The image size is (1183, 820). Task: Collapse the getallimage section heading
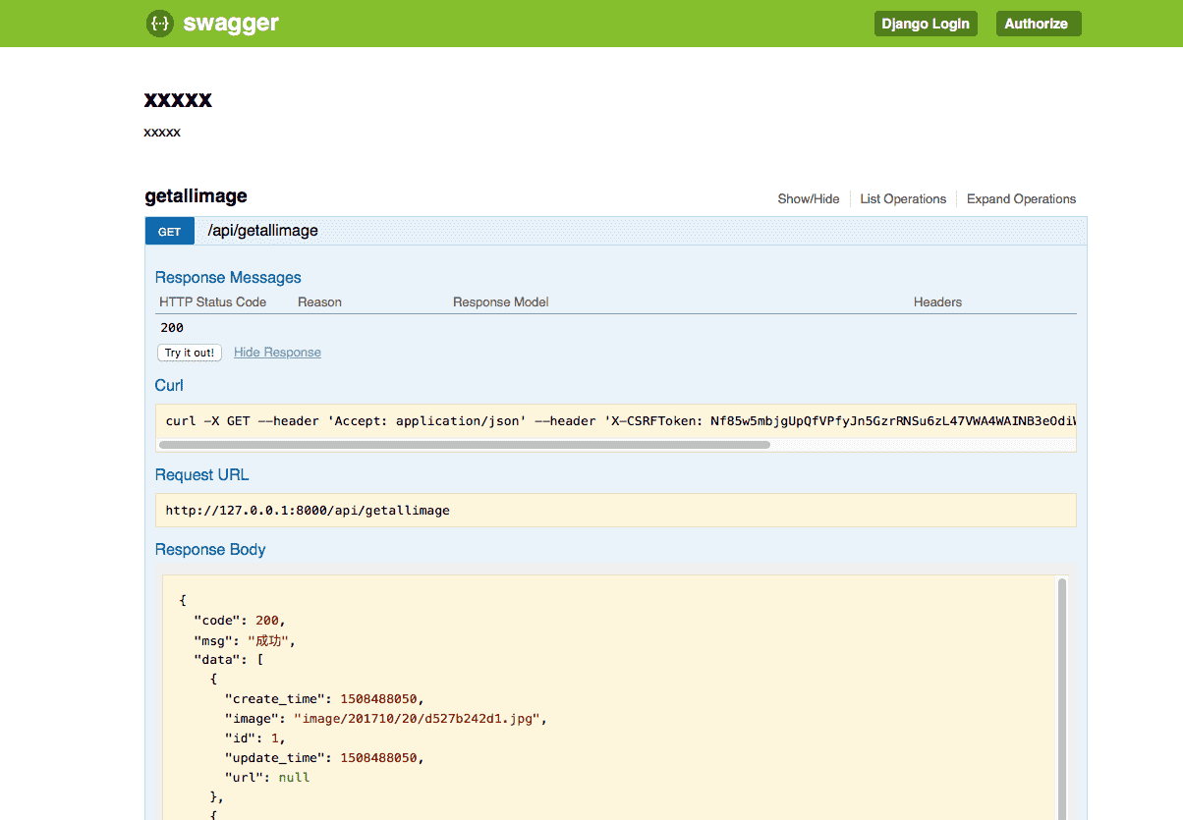196,196
